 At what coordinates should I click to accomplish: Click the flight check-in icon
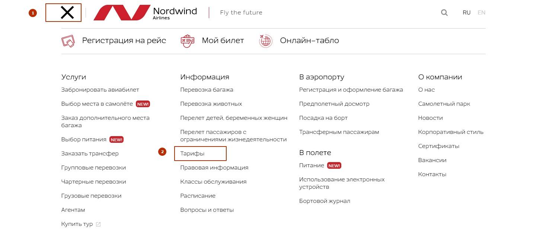coord(68,41)
